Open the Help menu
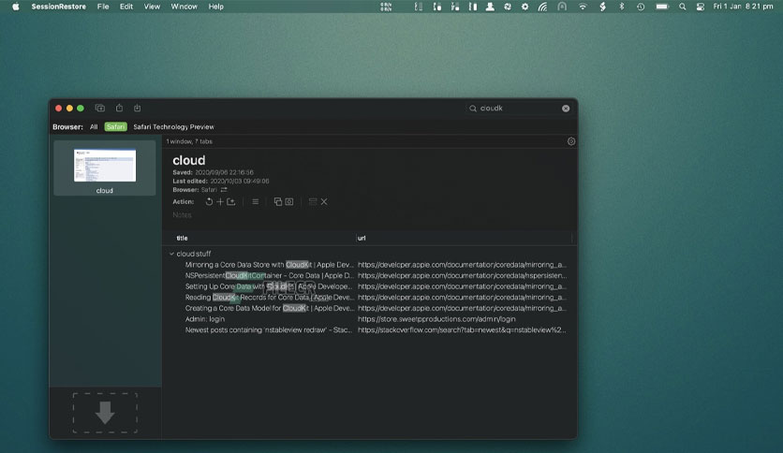This screenshot has width=783, height=453. click(x=215, y=7)
